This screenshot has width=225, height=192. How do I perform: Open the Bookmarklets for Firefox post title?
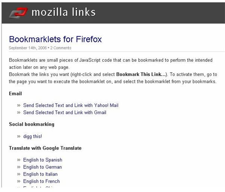tap(55, 39)
